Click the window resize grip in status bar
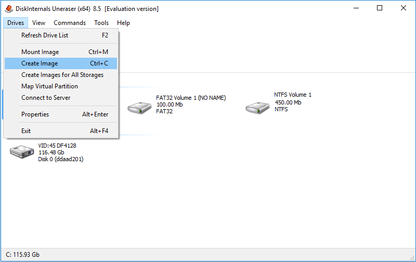The image size is (416, 262). pos(412,257)
